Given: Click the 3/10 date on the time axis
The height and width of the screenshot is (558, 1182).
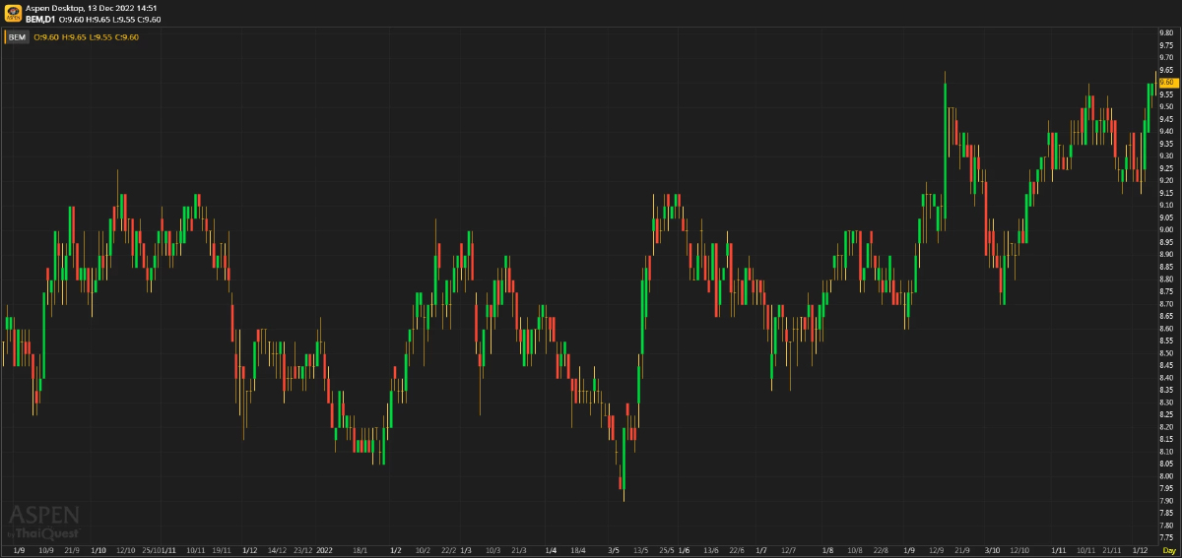Looking at the screenshot, I should (x=993, y=550).
